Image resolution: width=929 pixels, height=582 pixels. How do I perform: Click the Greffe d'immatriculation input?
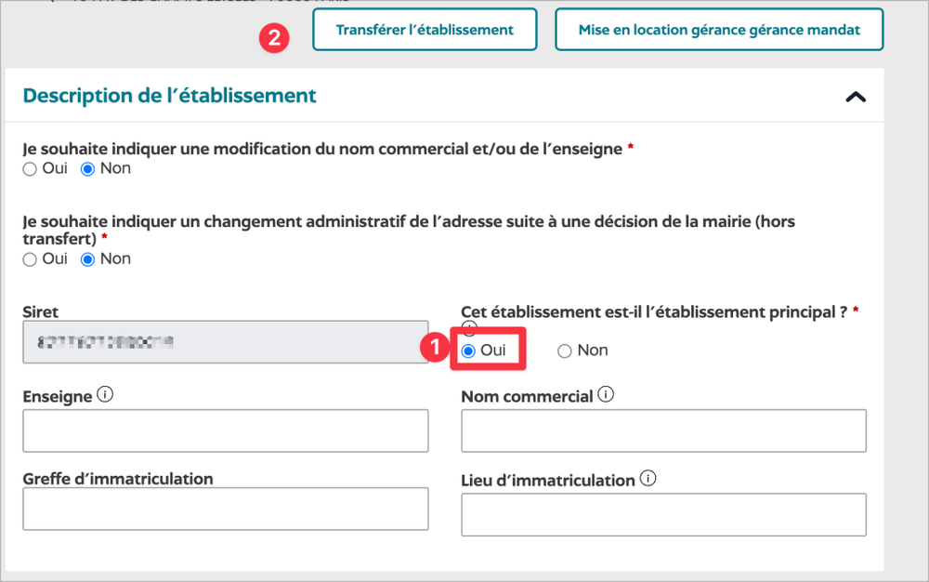point(225,509)
